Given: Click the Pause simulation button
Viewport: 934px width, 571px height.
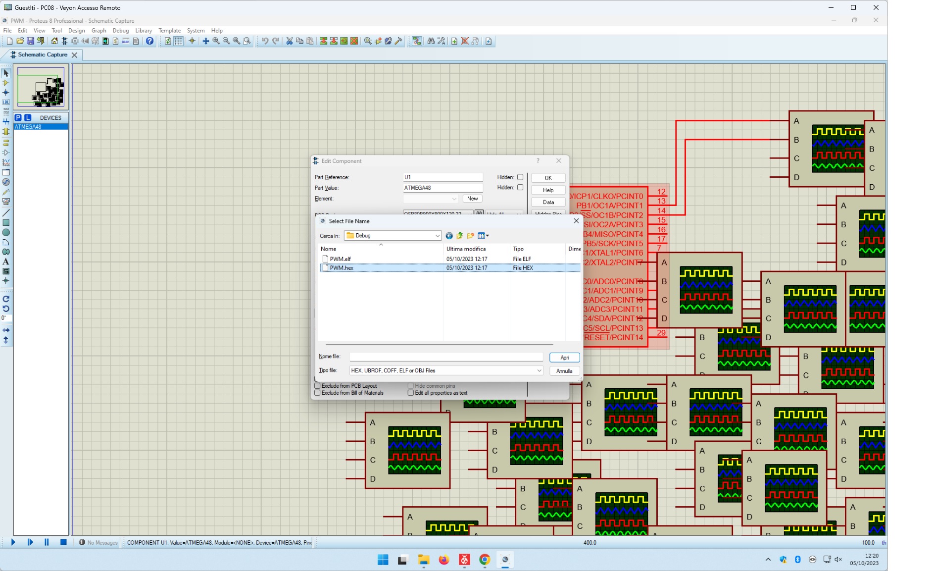Looking at the screenshot, I should point(47,542).
